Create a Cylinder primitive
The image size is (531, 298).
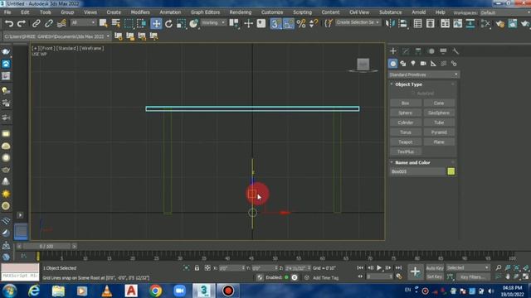[406, 123]
